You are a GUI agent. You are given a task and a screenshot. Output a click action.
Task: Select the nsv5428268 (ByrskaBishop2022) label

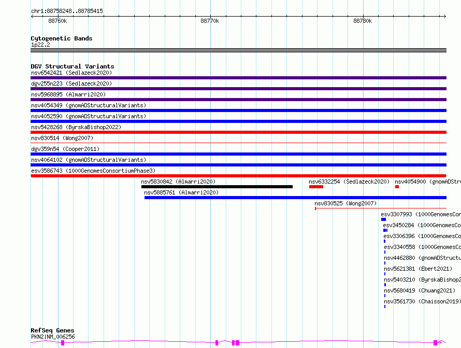click(76, 127)
